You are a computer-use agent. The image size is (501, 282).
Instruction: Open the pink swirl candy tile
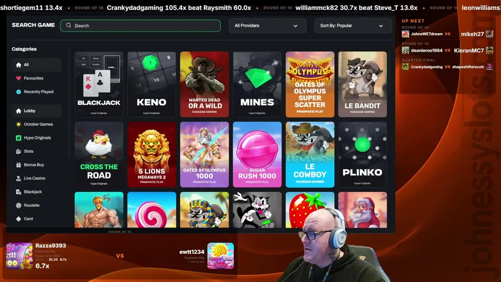point(152,210)
